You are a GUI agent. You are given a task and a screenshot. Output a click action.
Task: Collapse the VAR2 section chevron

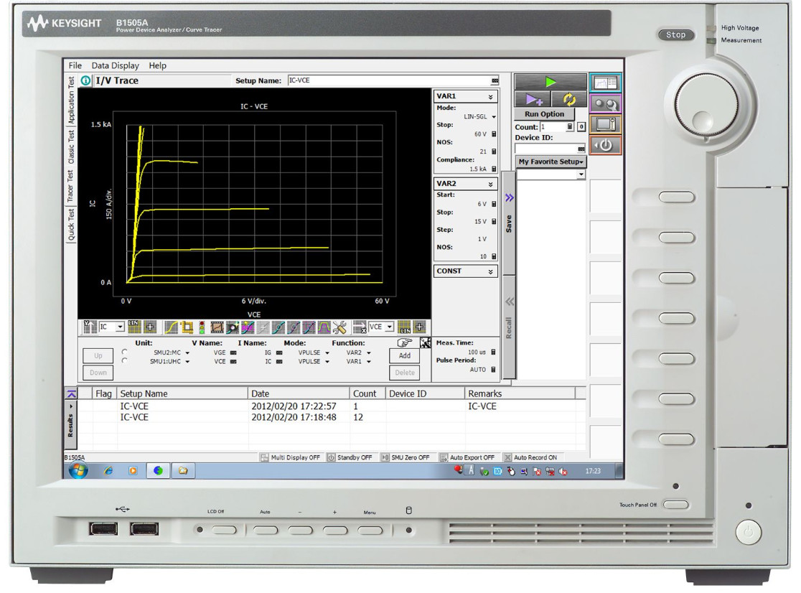491,185
